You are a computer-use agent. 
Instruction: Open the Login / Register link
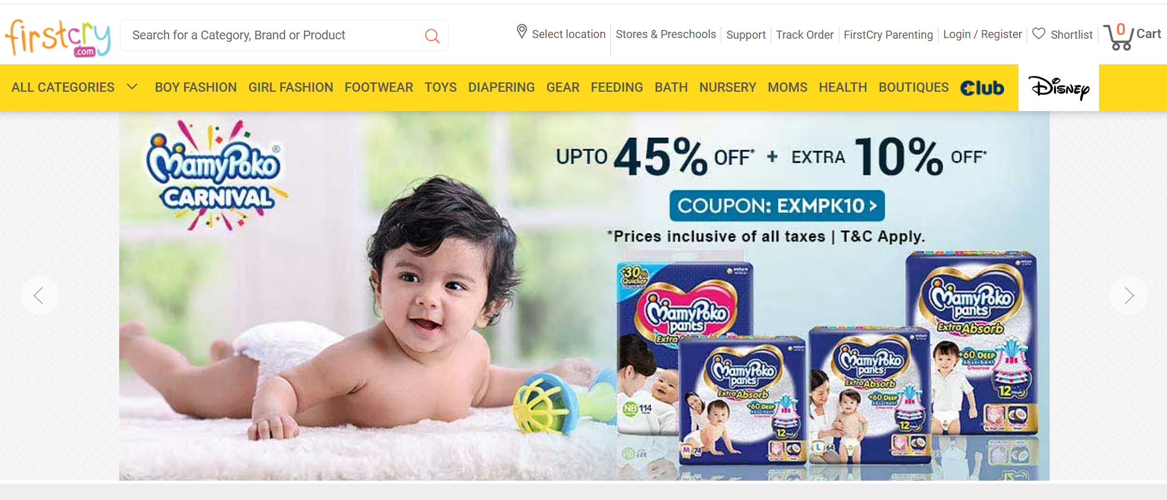(x=982, y=34)
